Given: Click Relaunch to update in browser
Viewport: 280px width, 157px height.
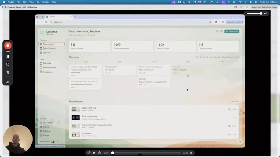Looking at the screenshot, I should pos(234,22).
